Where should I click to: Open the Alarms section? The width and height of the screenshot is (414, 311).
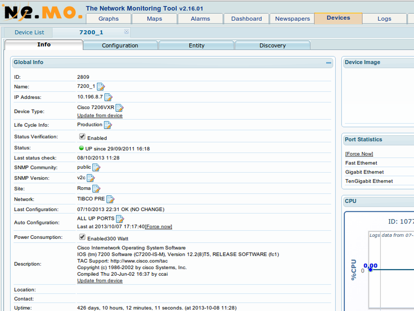(200, 19)
